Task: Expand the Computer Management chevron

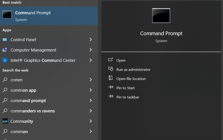Action: coord(91,50)
